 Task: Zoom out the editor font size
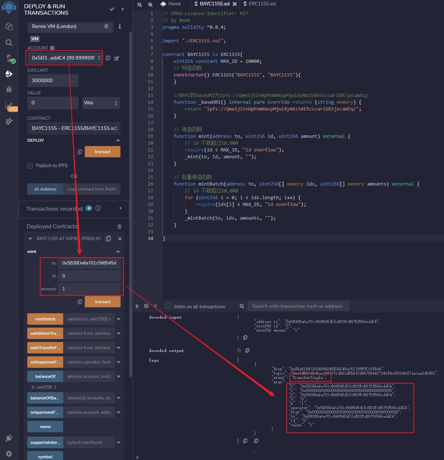click(x=140, y=4)
